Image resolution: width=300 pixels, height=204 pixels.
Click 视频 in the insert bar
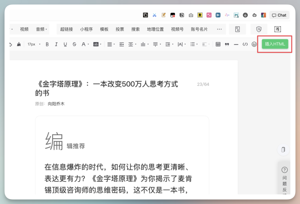(24, 29)
